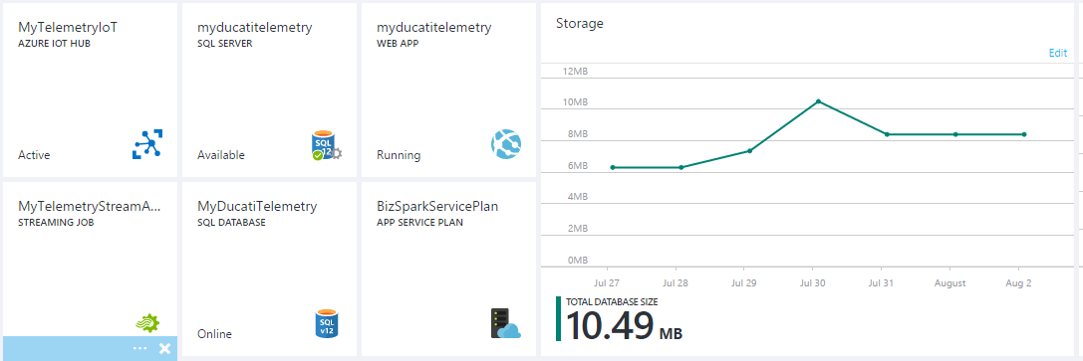Open the myducatitelemetry SQL Server tile

(x=269, y=90)
